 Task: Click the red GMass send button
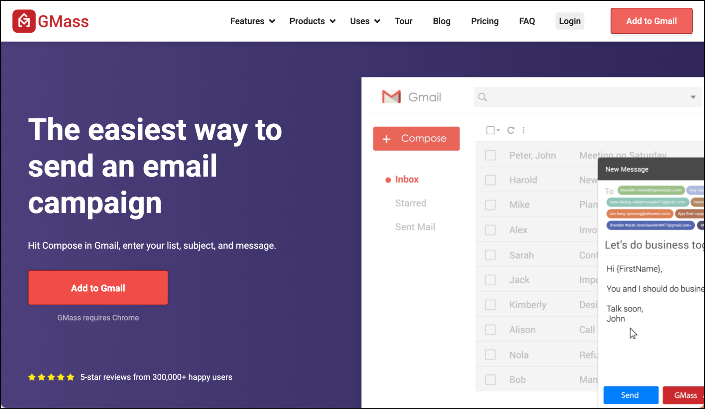683,395
